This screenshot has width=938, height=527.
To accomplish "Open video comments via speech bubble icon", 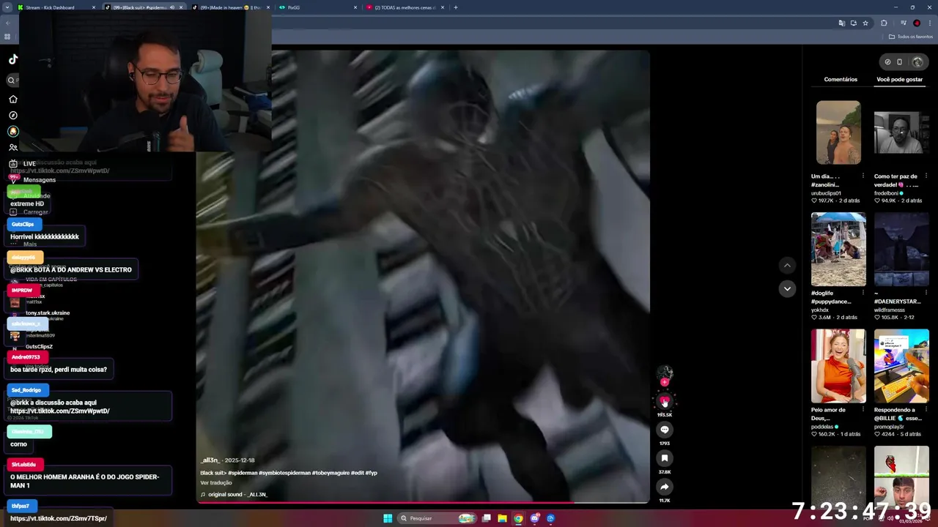I will tap(665, 430).
